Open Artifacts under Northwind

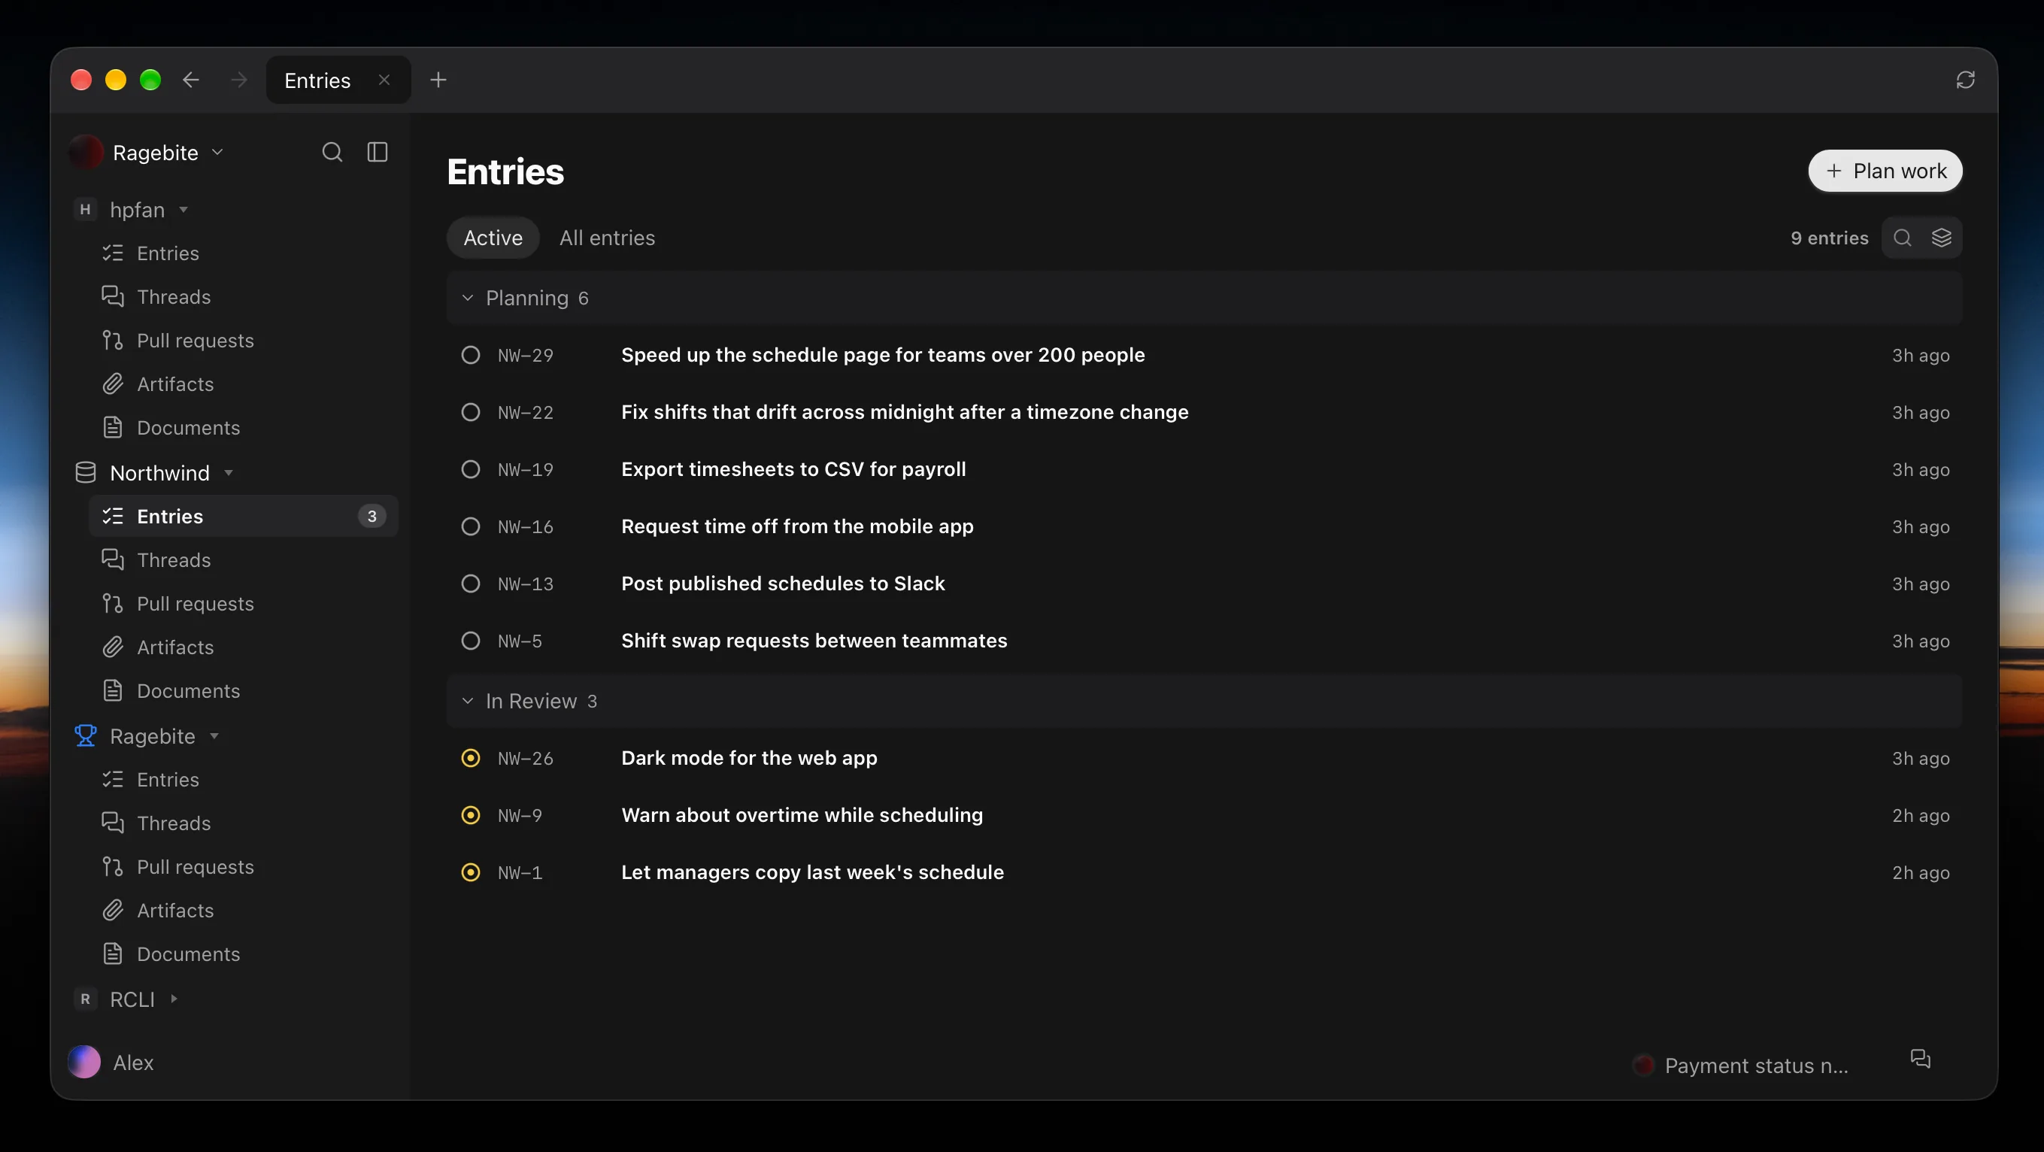(244, 647)
